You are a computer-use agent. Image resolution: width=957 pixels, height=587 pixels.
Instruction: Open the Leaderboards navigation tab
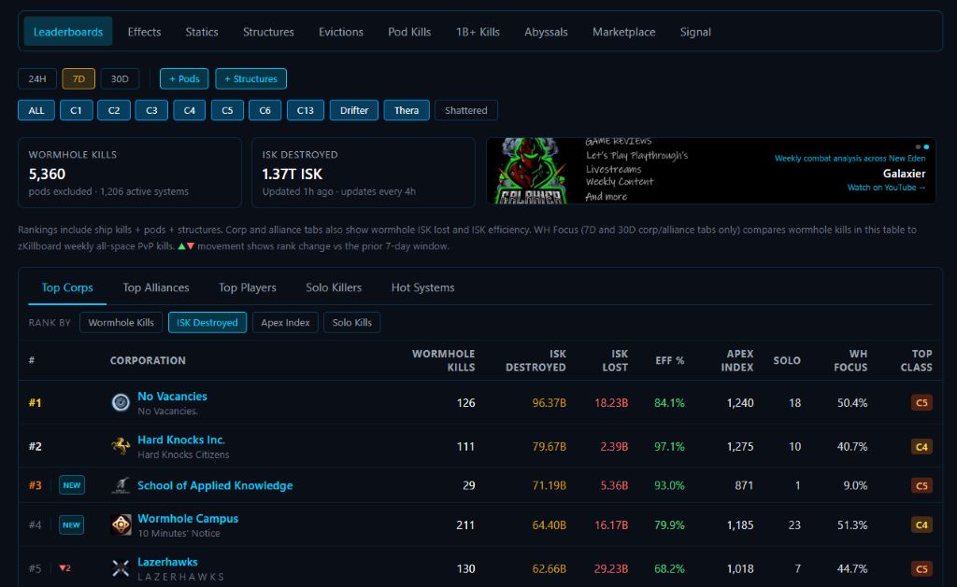(x=67, y=32)
